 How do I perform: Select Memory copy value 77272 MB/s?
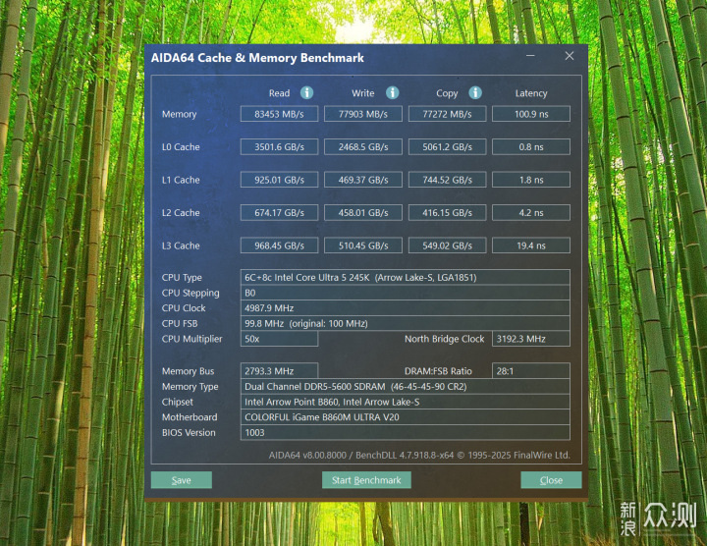447,114
